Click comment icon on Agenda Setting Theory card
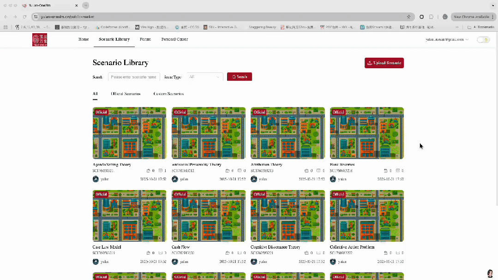 pyautogui.click(x=160, y=171)
